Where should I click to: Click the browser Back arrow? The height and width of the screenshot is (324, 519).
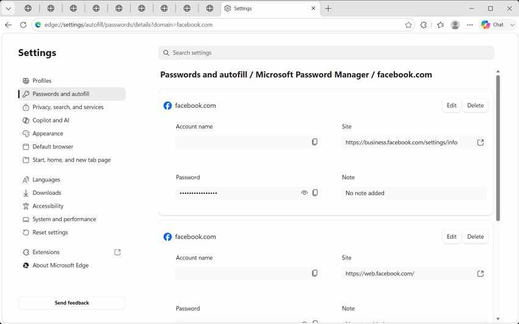[9, 25]
